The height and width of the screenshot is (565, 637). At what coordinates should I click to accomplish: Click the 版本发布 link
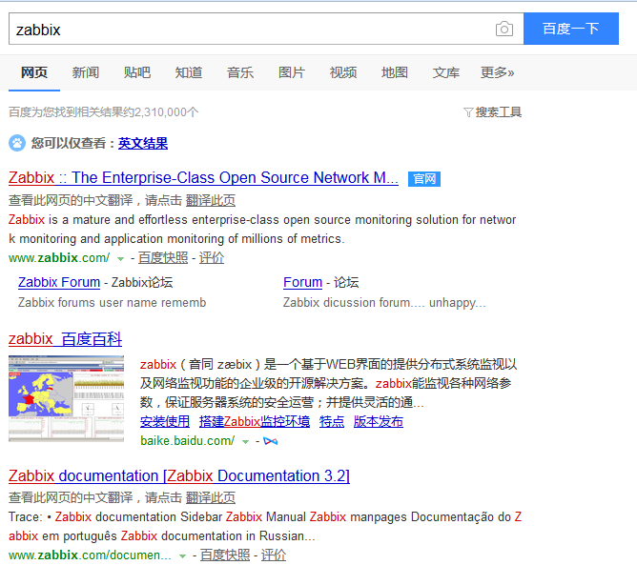(379, 421)
